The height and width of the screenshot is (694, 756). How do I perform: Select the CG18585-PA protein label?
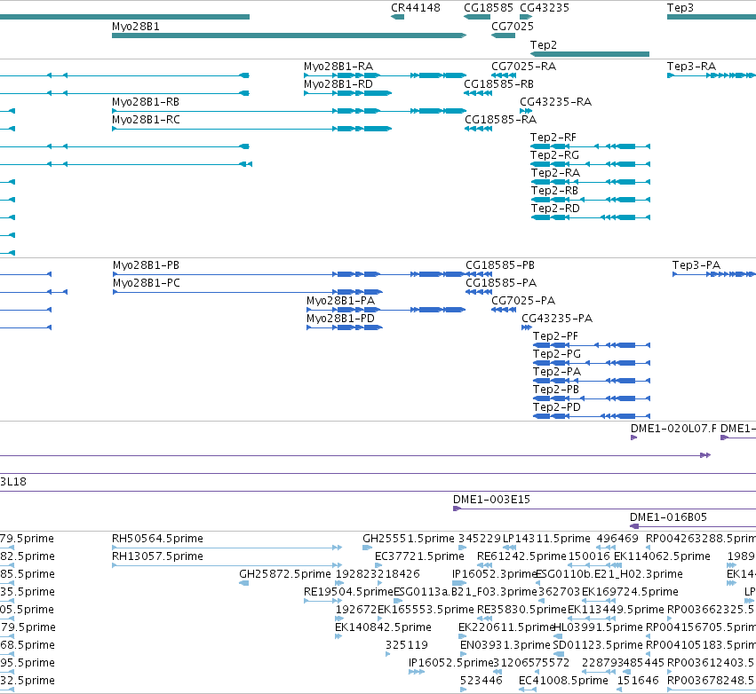pos(501,283)
